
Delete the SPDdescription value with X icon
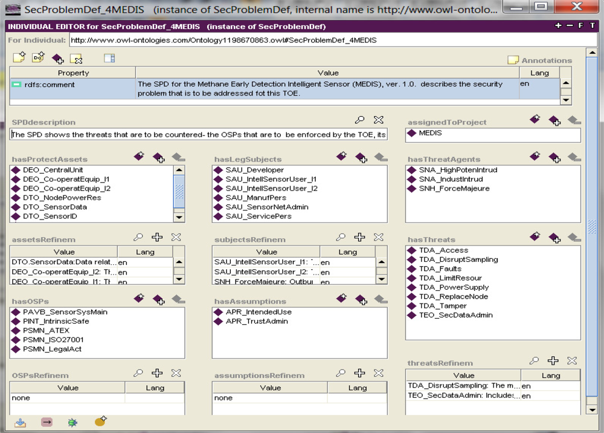tap(379, 120)
